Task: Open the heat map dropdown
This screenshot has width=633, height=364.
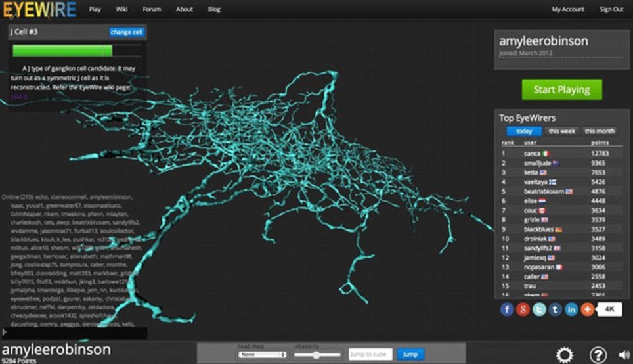Action: click(x=262, y=354)
